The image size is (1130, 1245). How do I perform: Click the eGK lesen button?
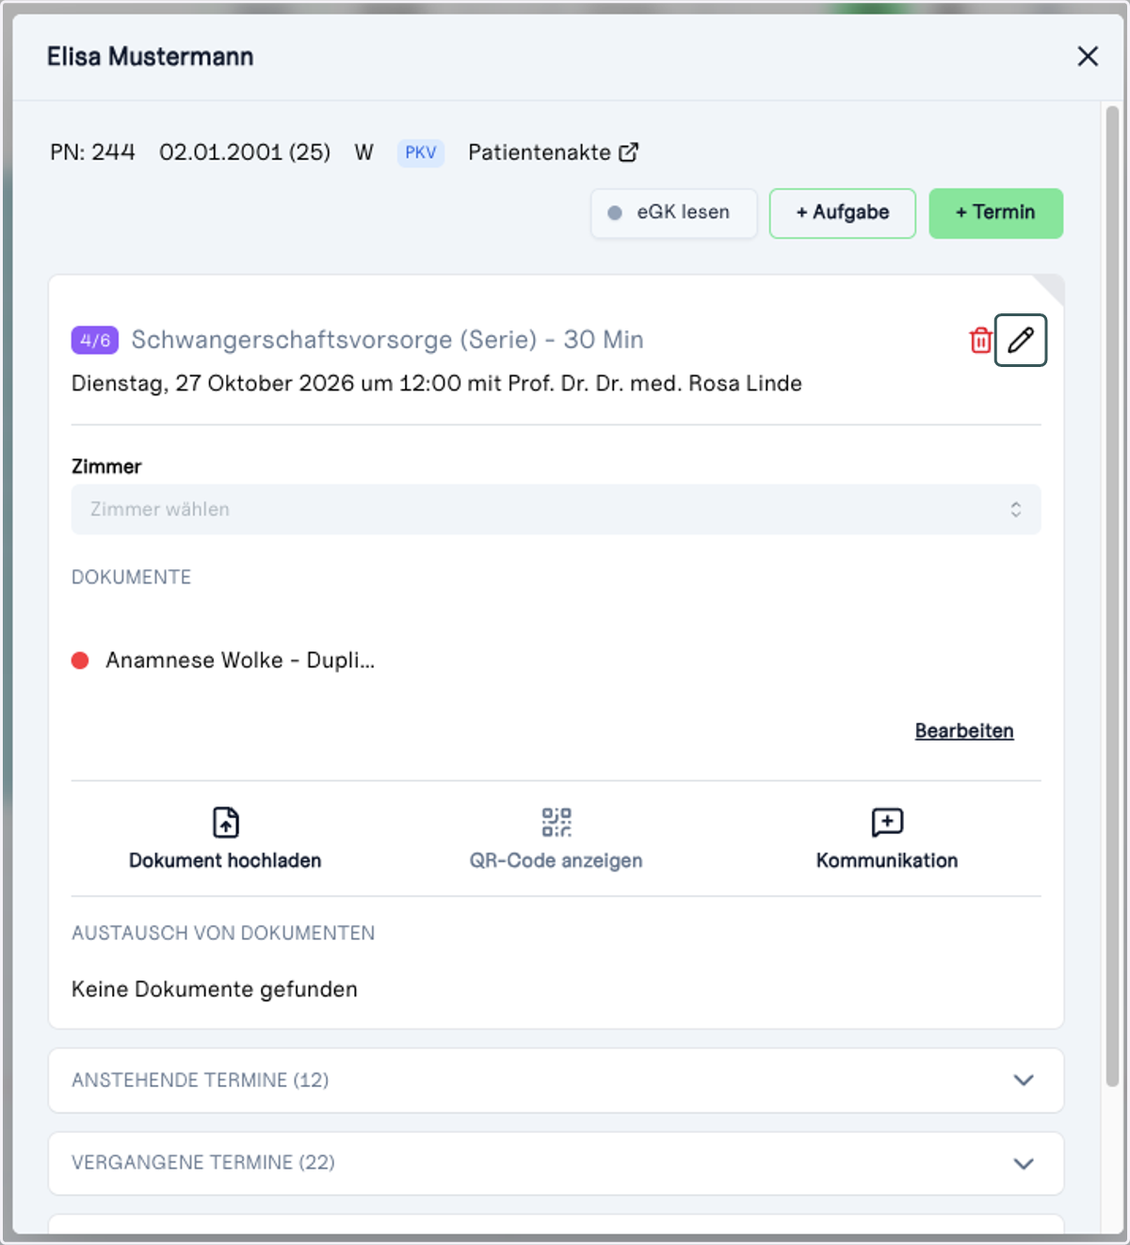[x=674, y=213]
